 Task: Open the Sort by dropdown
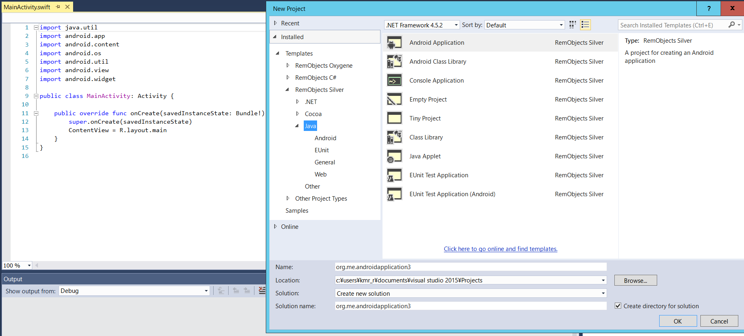pos(561,25)
